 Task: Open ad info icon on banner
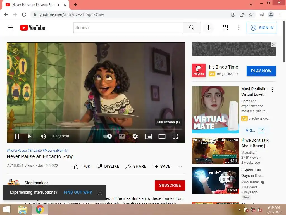pos(274,45)
